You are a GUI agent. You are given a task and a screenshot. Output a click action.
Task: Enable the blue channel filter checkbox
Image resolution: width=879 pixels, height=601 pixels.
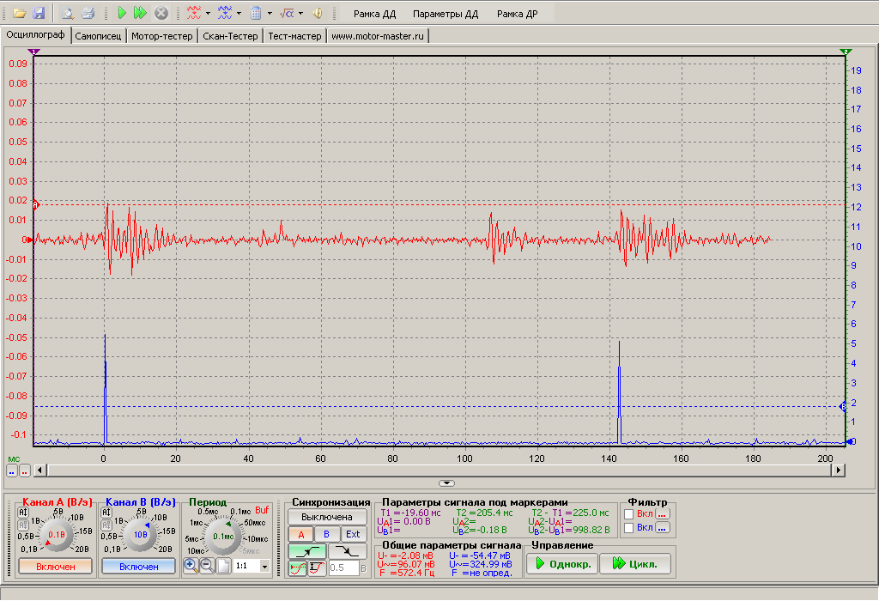(628, 527)
